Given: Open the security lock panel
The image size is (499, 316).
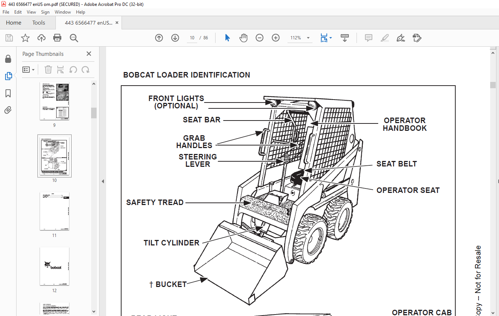Looking at the screenshot, I should [8, 59].
